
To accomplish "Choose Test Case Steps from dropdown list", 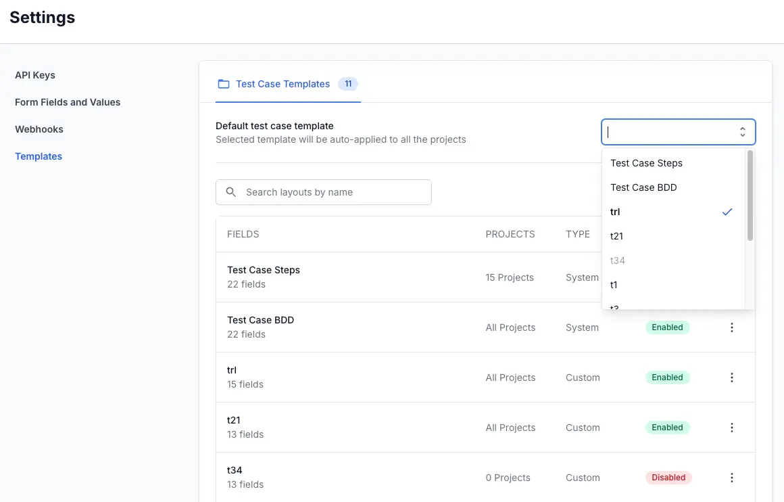I will click(646, 163).
